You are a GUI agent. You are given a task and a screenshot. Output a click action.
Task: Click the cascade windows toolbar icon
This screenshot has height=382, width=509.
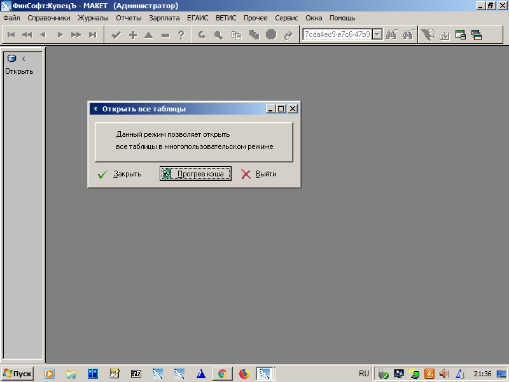click(x=476, y=35)
